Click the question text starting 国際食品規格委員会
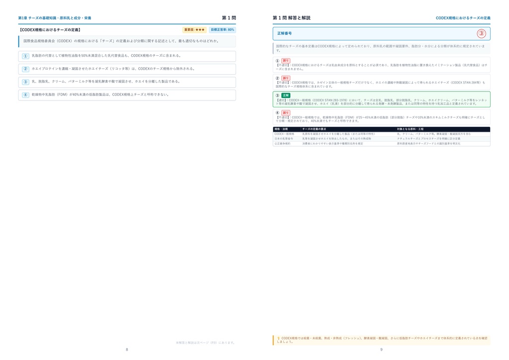Viewport: 509px width, 360px height. pyautogui.click(x=121, y=41)
